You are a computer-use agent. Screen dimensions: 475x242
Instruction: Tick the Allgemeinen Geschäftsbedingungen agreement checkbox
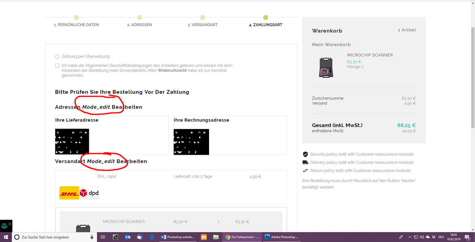coord(57,65)
